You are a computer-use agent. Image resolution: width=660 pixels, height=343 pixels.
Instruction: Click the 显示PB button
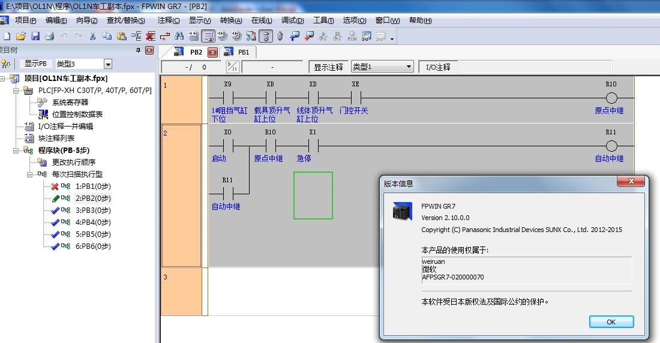tap(35, 64)
